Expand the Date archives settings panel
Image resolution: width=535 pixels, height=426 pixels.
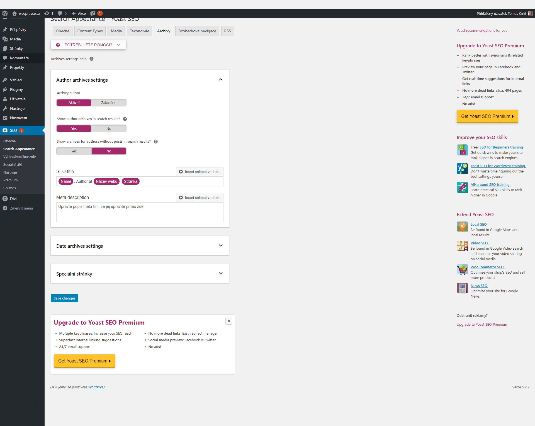click(221, 245)
